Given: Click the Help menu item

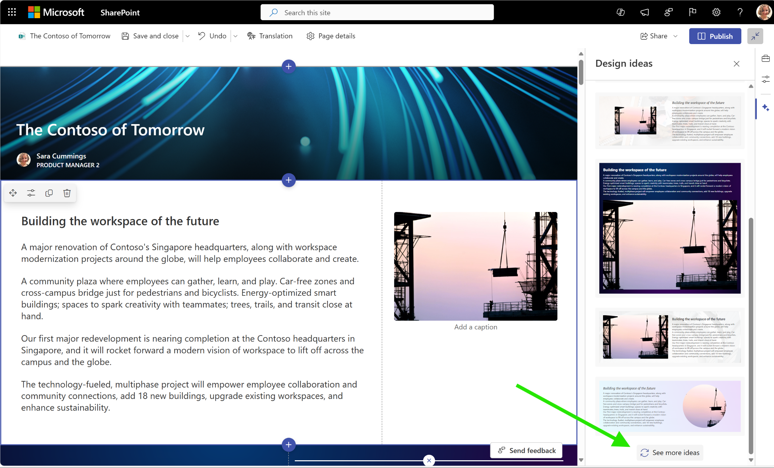Looking at the screenshot, I should pyautogui.click(x=739, y=12).
